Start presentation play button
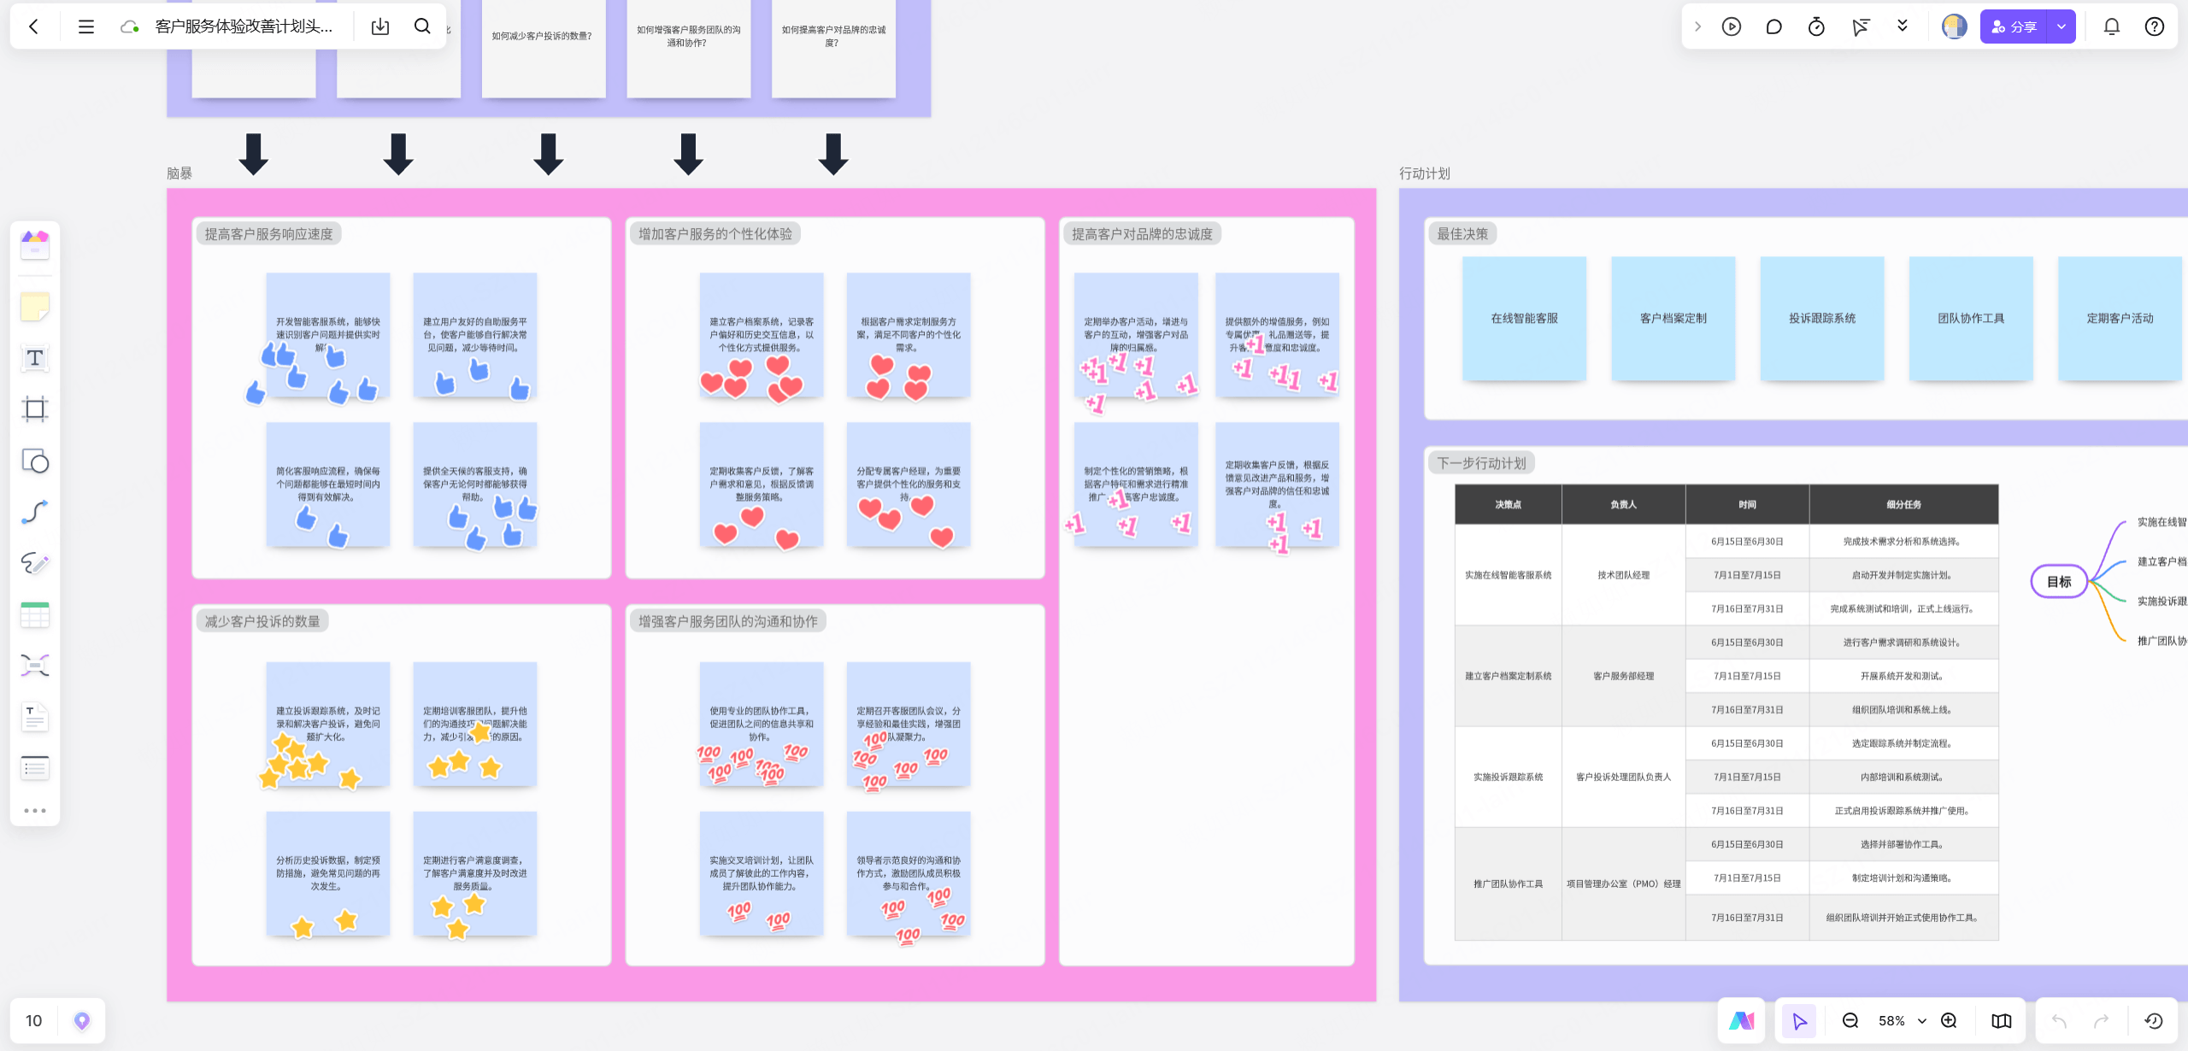This screenshot has width=2188, height=1051. 1732,26
